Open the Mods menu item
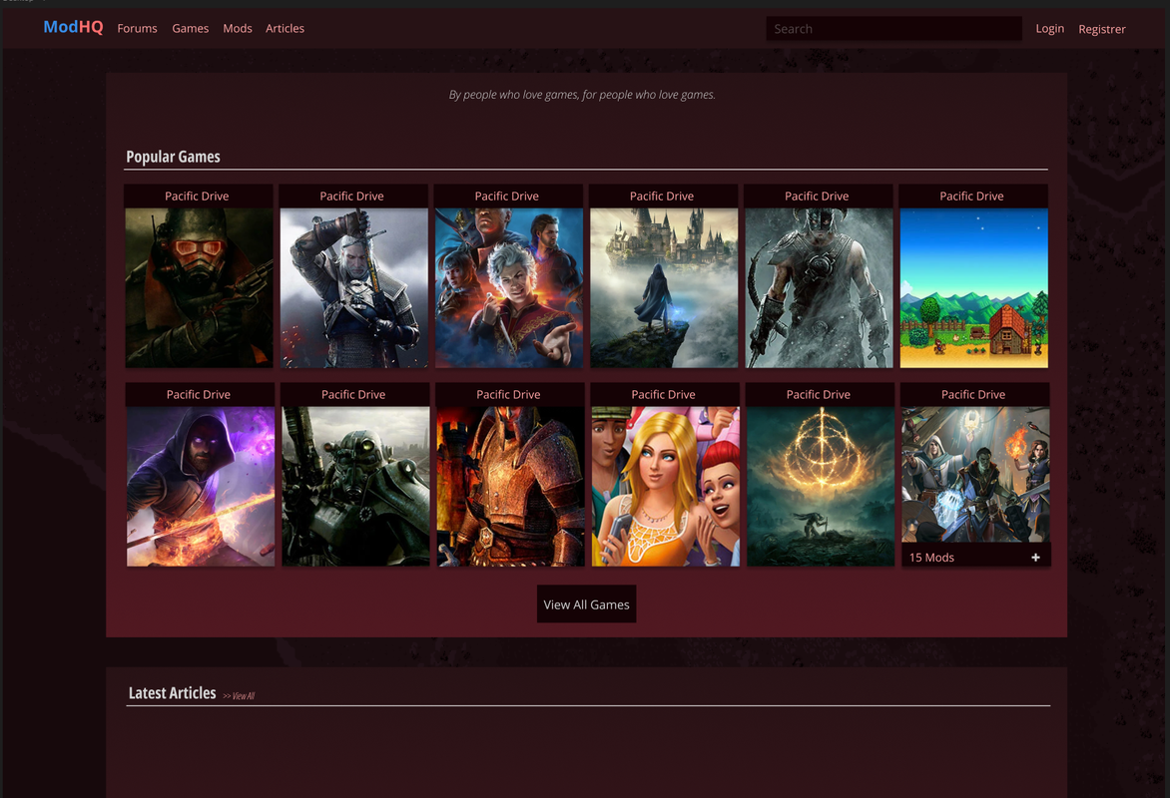The width and height of the screenshot is (1170, 798). coord(238,28)
